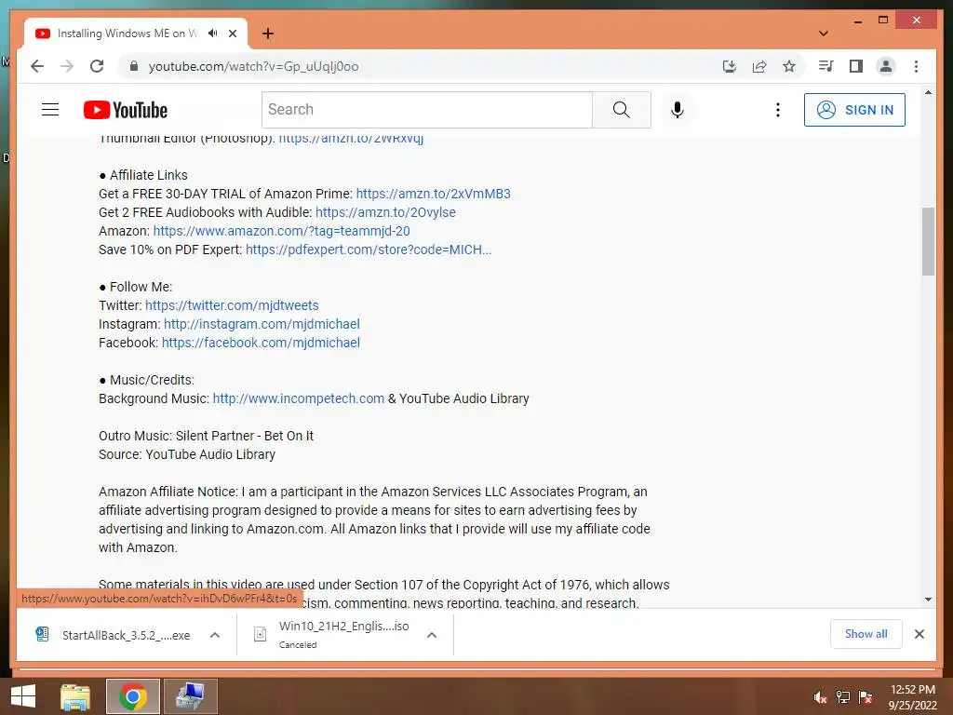The width and height of the screenshot is (953, 715).
Task: Open media controls in Chrome toolbar
Action: [x=826, y=66]
